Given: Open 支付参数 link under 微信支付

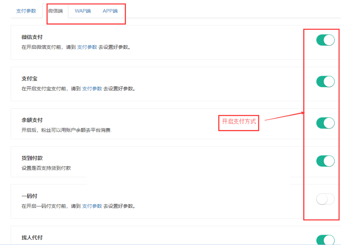Looking at the screenshot, I should click(87, 47).
